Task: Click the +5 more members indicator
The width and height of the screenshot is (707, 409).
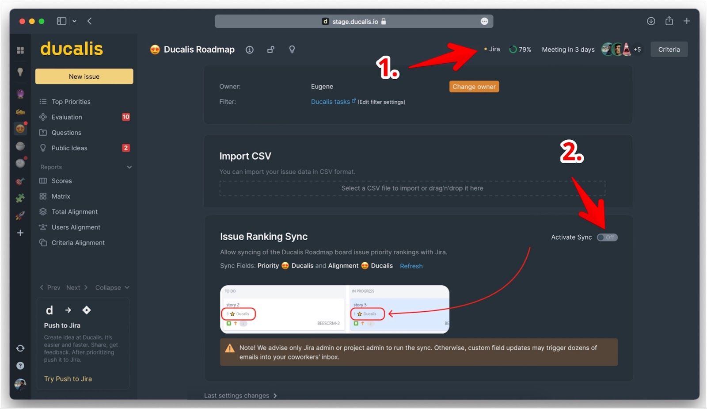Action: (x=637, y=50)
